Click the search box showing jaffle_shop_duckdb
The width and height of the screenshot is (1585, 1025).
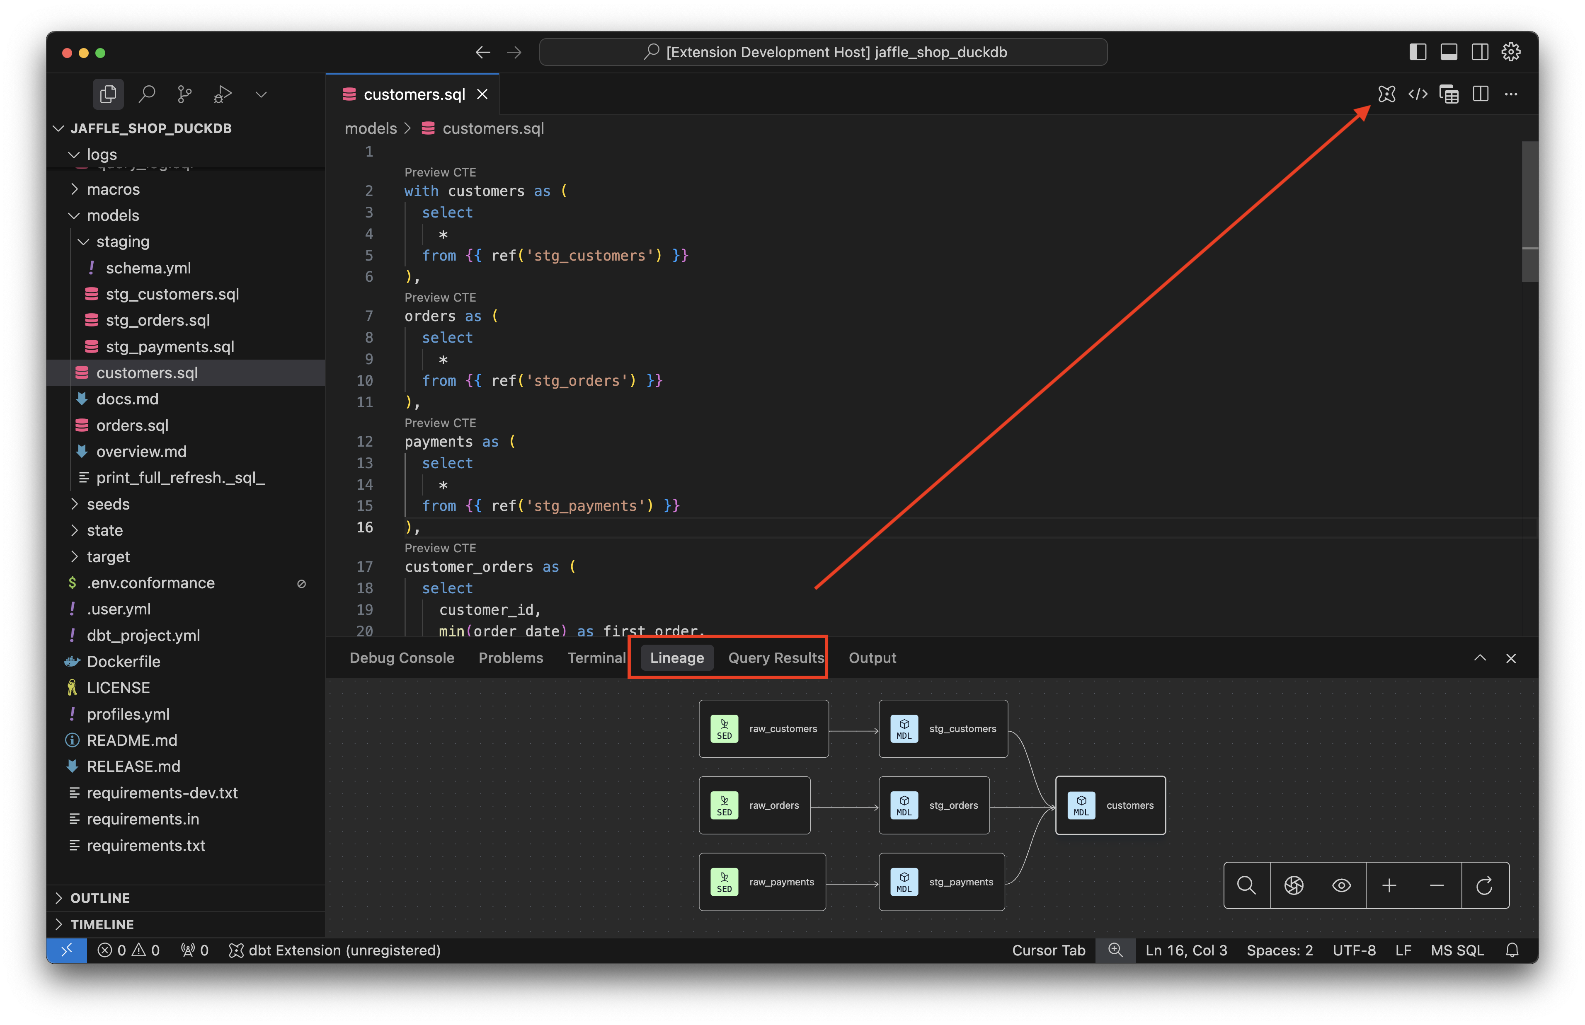tap(823, 52)
